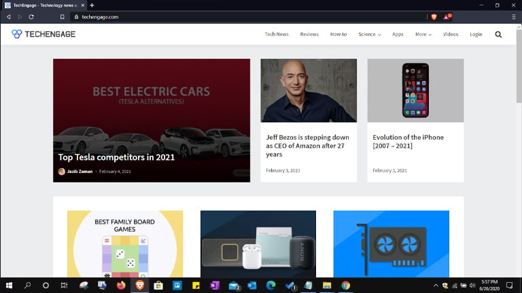Open File Explorer from taskbar
This screenshot has width=522, height=293.
click(x=327, y=286)
